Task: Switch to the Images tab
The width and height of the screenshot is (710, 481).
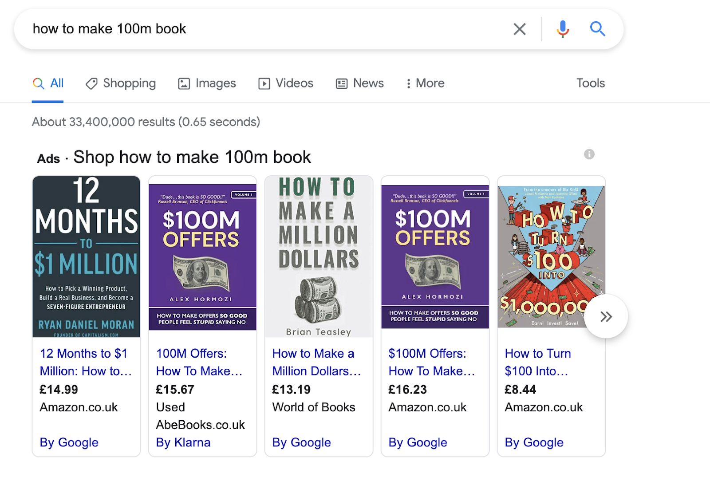Action: pyautogui.click(x=207, y=83)
